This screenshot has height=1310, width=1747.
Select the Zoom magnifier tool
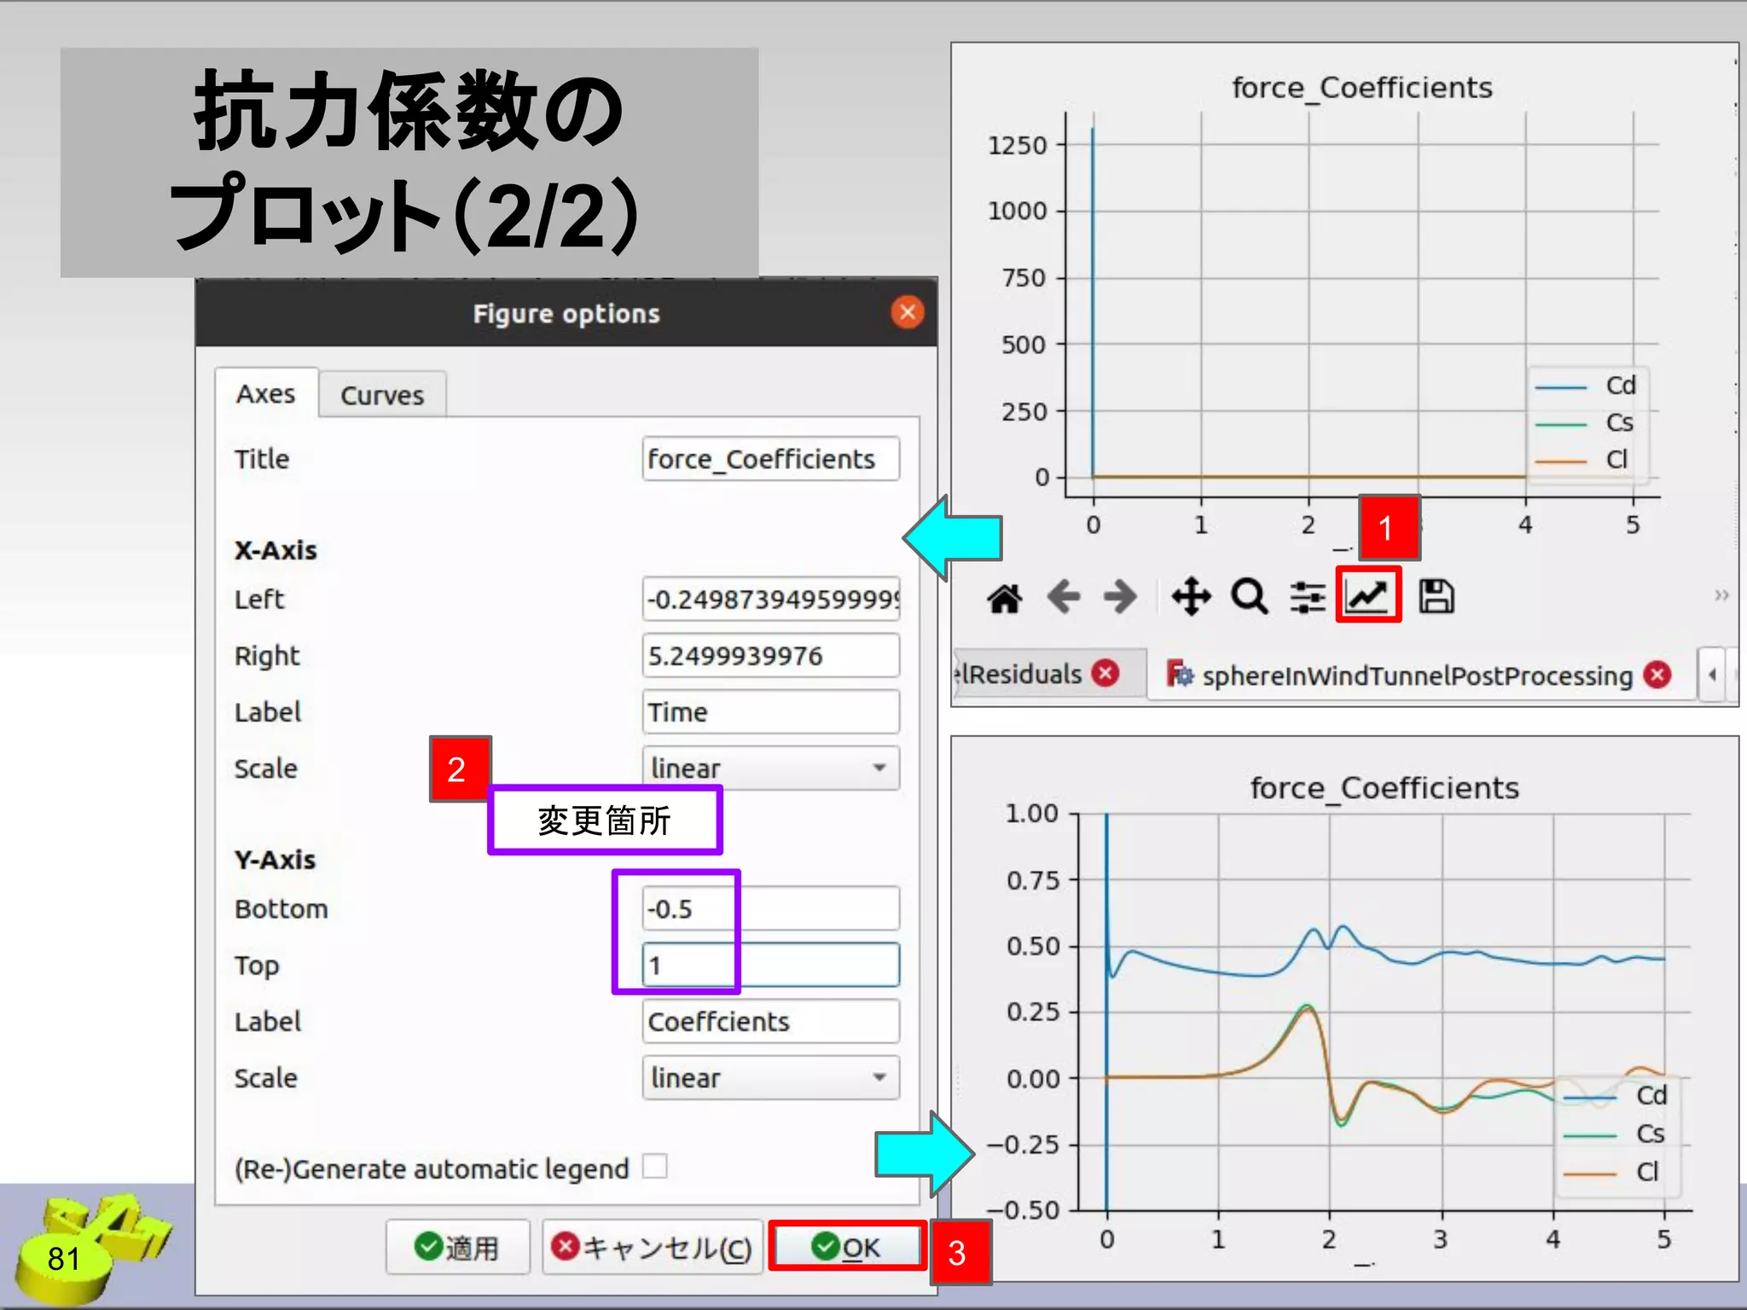(1249, 596)
